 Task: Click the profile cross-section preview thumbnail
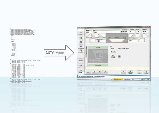coord(98,56)
